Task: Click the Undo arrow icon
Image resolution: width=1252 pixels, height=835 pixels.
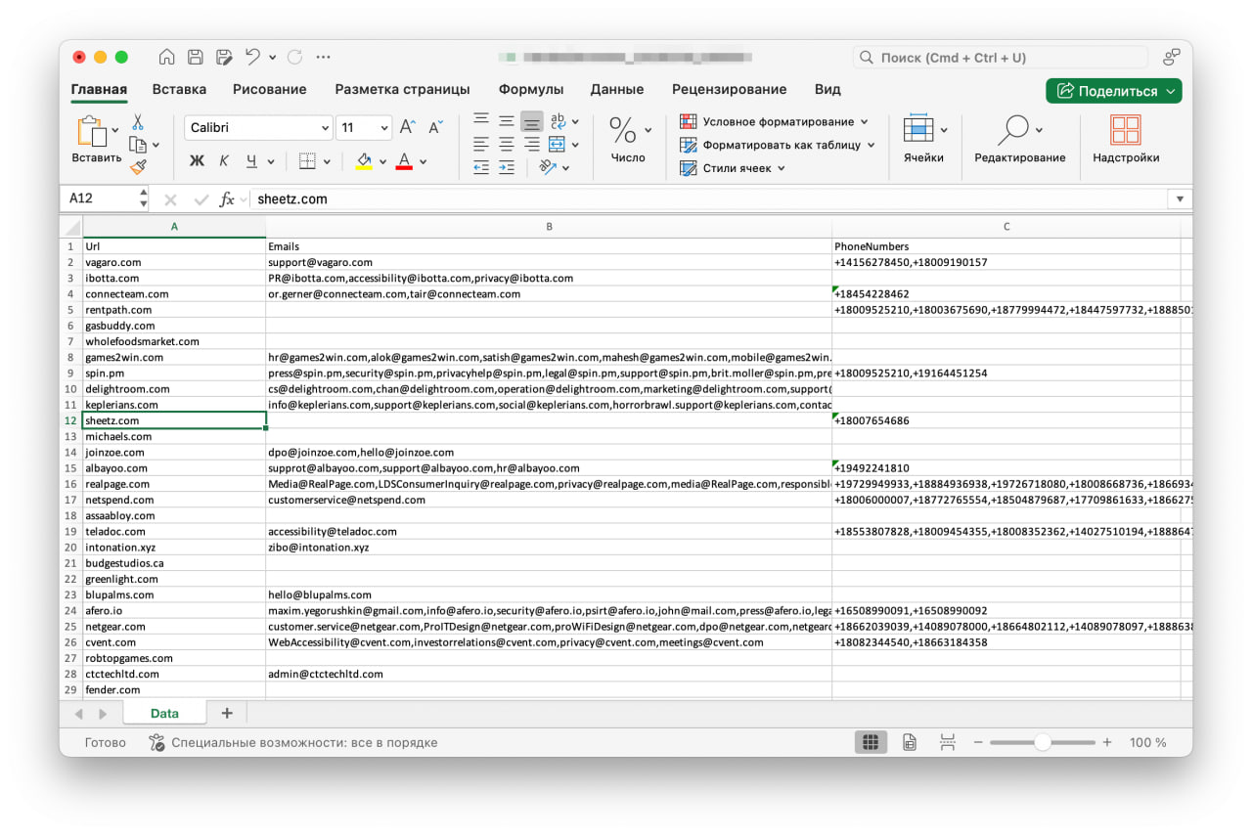Action: tap(252, 58)
